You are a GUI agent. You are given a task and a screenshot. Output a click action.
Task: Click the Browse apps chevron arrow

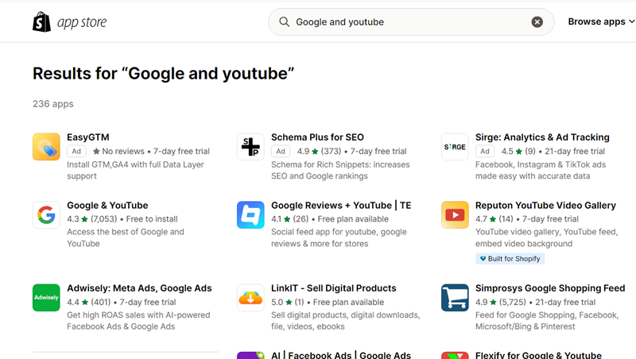click(631, 21)
